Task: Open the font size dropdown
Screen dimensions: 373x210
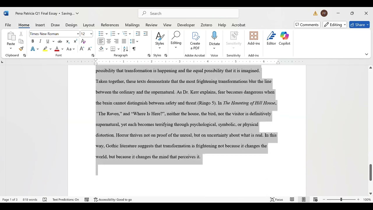Action: [x=91, y=34]
